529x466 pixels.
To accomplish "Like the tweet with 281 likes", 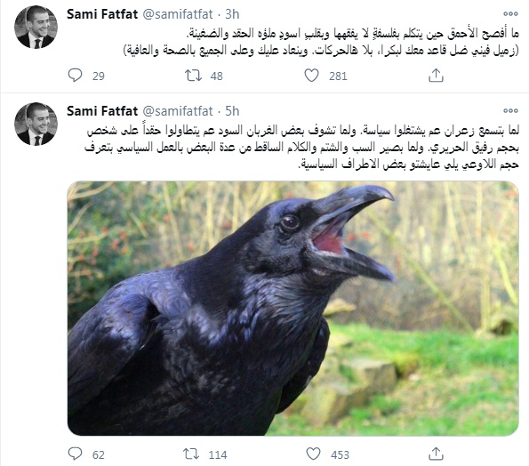I will [311, 76].
